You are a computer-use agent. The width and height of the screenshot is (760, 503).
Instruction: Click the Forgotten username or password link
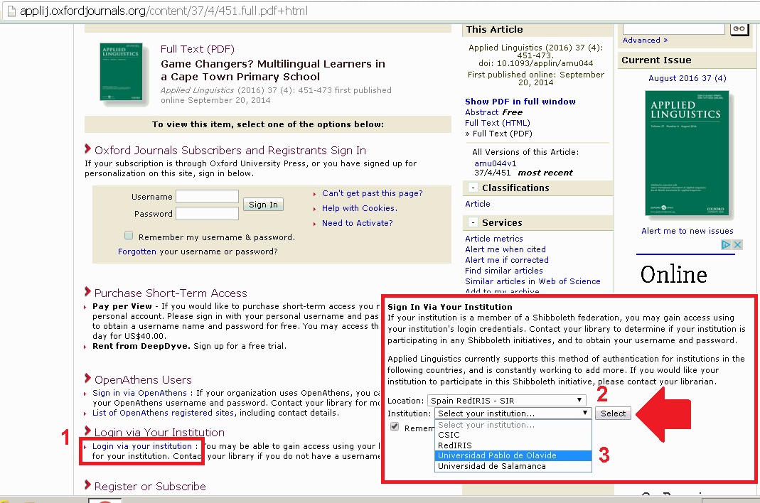tap(137, 251)
